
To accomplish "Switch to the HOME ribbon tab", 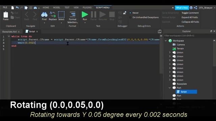I will [46, 7].
